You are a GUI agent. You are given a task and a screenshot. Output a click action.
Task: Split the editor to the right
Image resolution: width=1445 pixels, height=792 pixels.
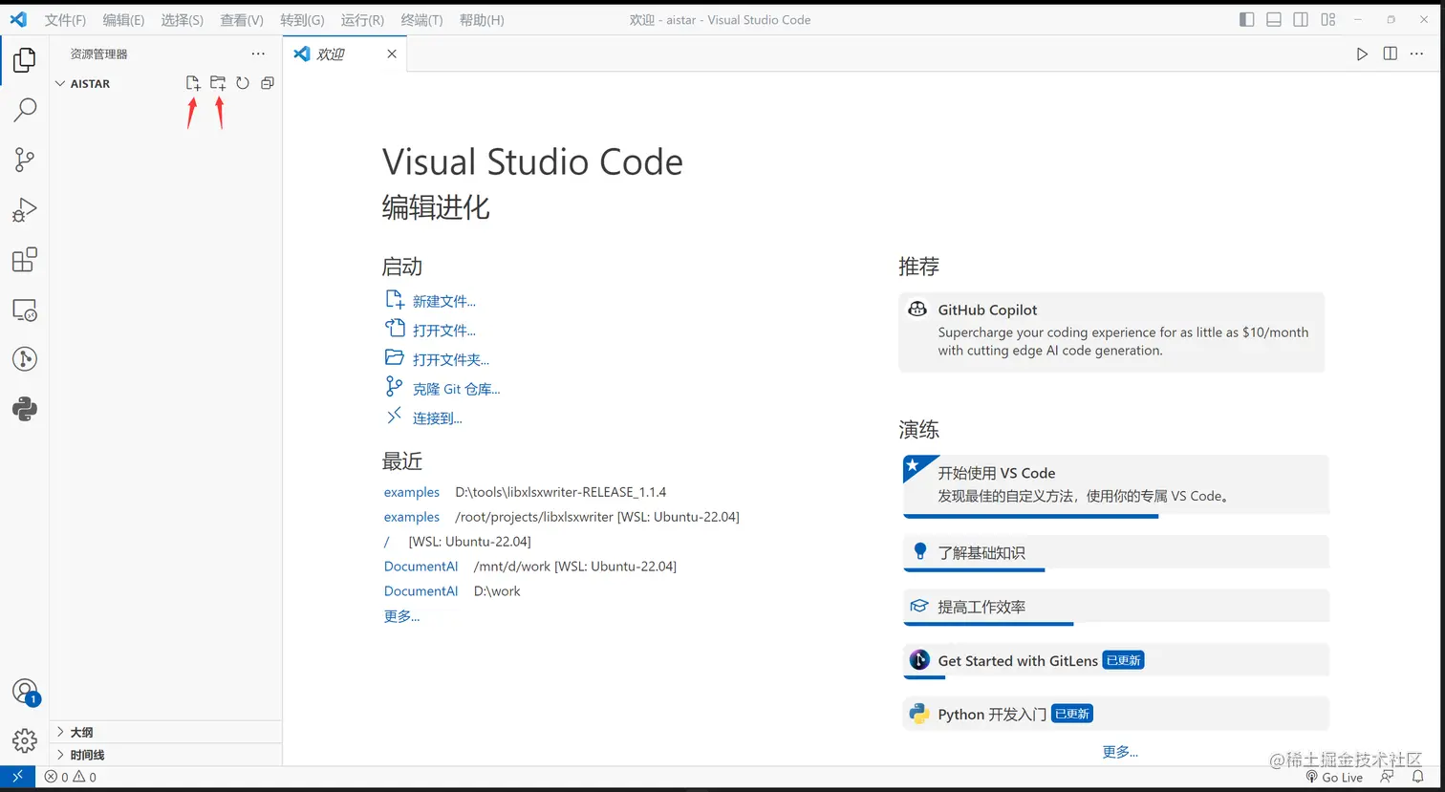point(1391,54)
